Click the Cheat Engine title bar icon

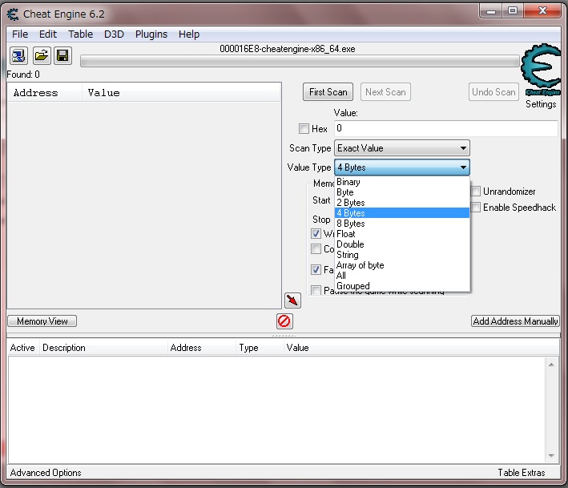[13, 14]
